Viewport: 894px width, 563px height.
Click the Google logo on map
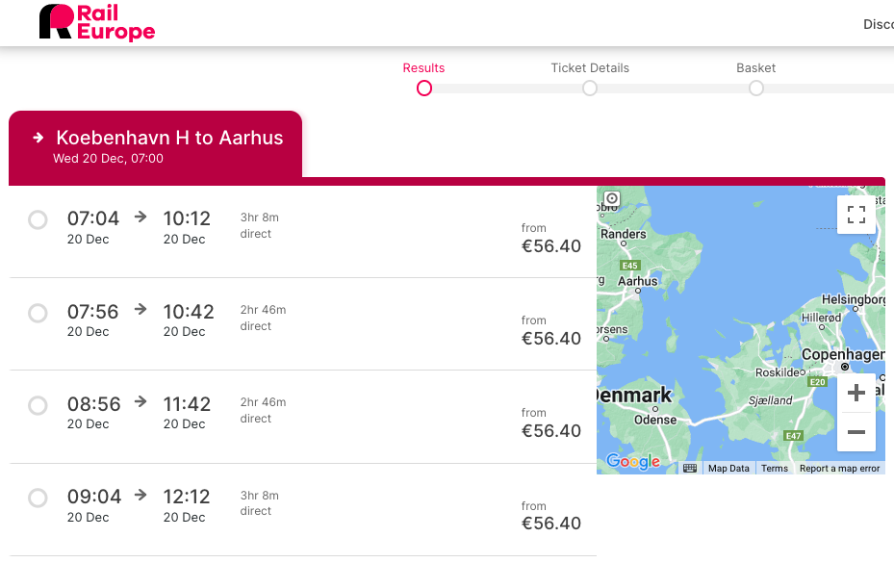click(632, 462)
